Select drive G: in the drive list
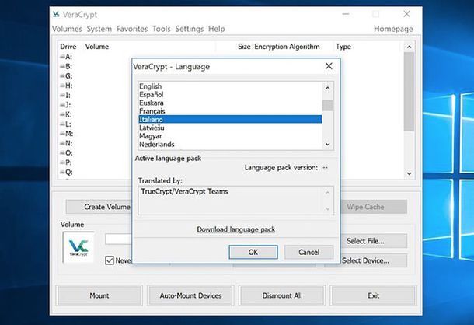This screenshot has width=474, height=325. (x=66, y=76)
